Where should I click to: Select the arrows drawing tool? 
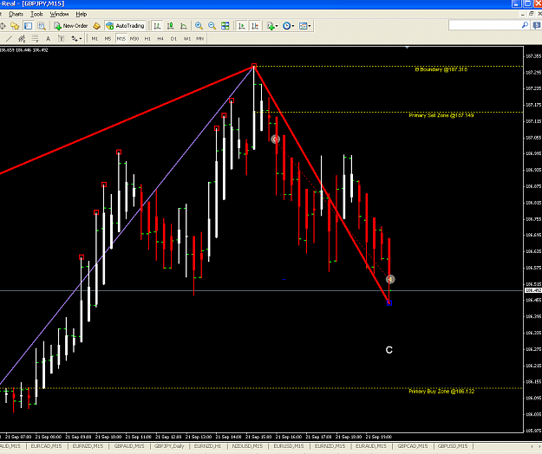click(x=75, y=39)
